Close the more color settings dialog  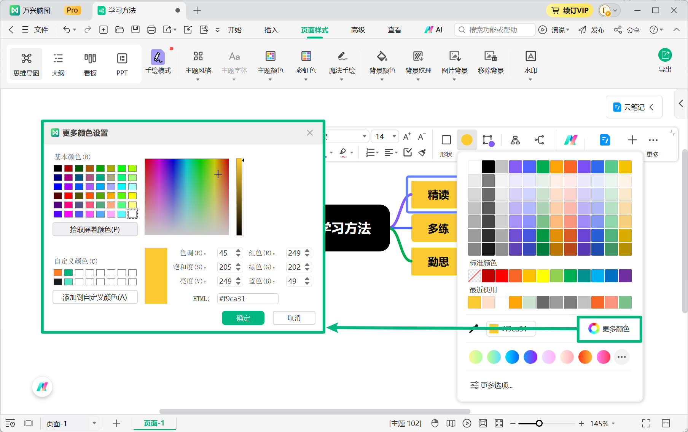(310, 133)
